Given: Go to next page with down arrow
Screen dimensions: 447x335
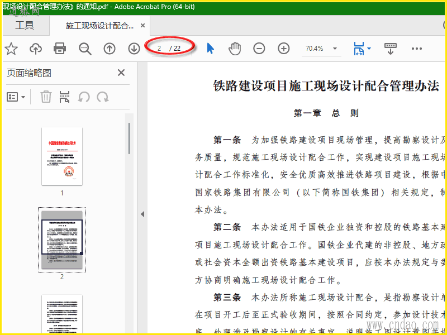Looking at the screenshot, I should [134, 49].
